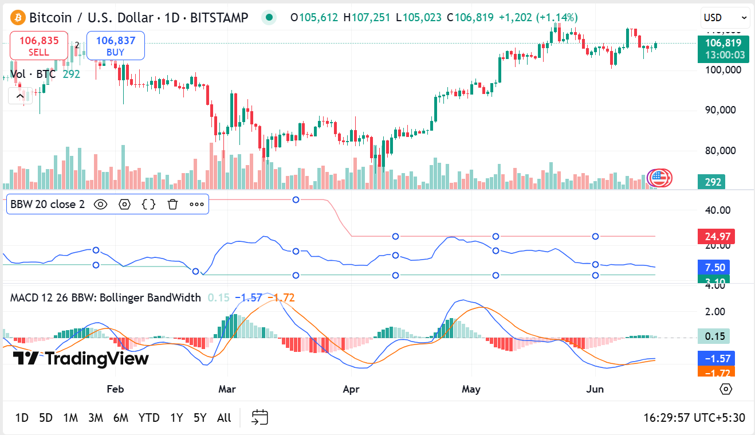Open more options for BBW indicator
This screenshot has height=435, width=755.
click(196, 204)
